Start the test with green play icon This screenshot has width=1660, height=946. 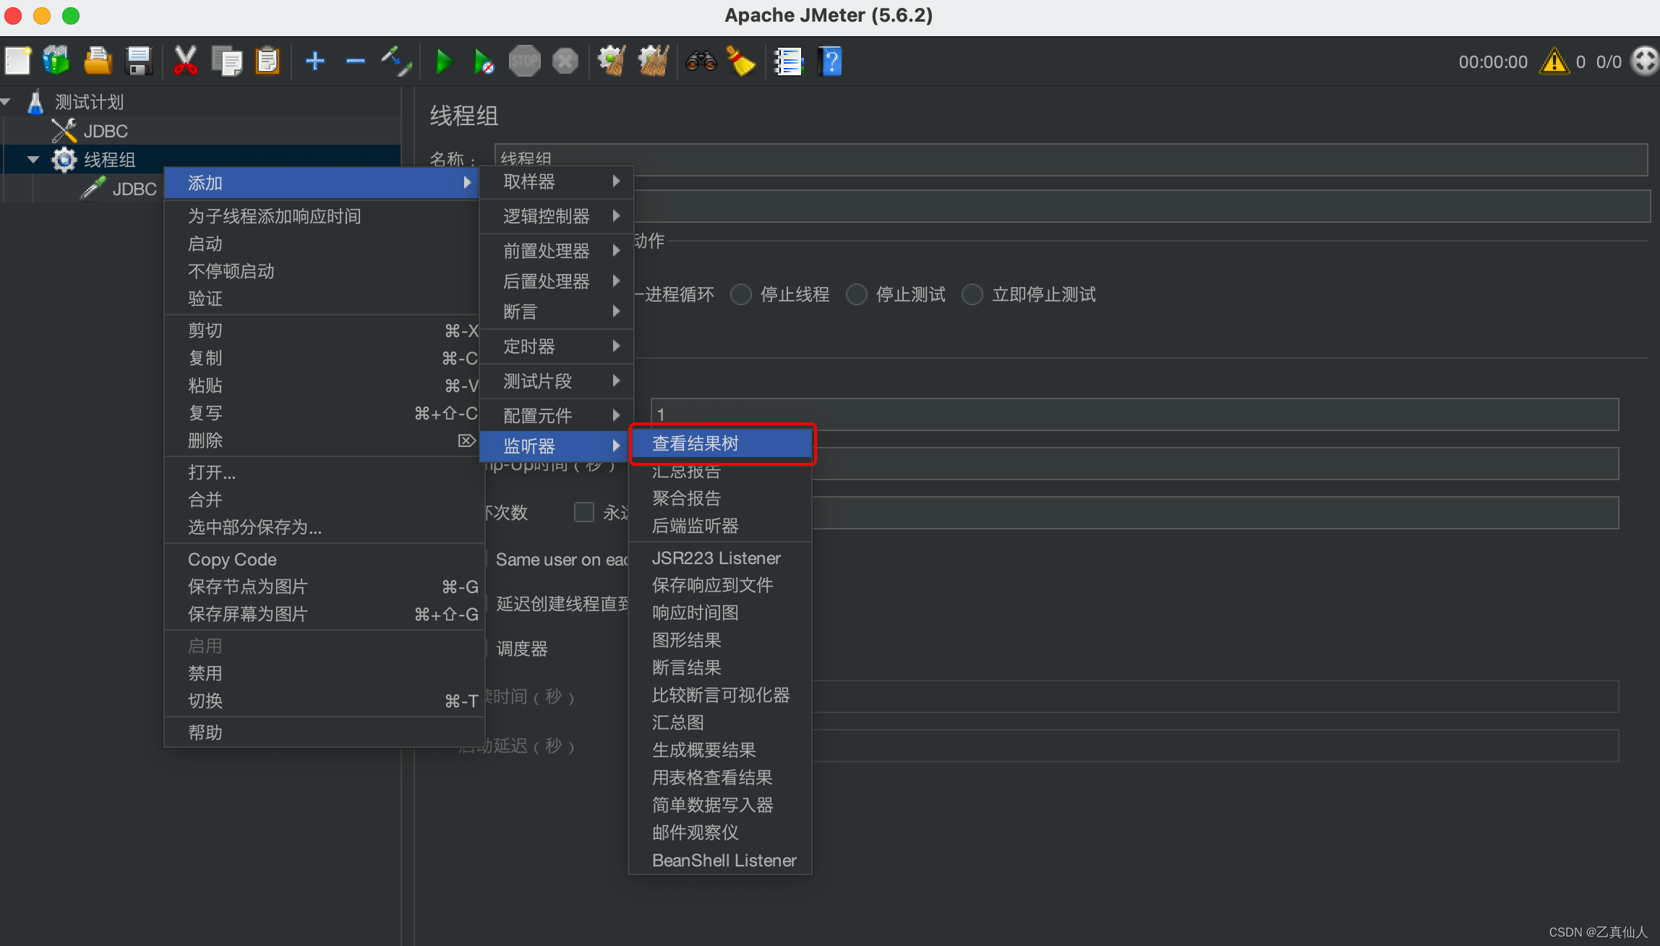point(444,61)
